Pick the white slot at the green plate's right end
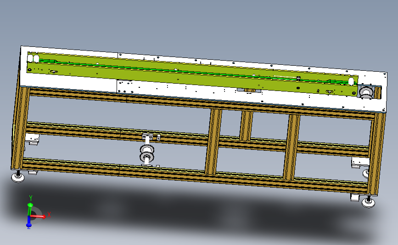This screenshot has width=398, height=245. pyautogui.click(x=351, y=81)
